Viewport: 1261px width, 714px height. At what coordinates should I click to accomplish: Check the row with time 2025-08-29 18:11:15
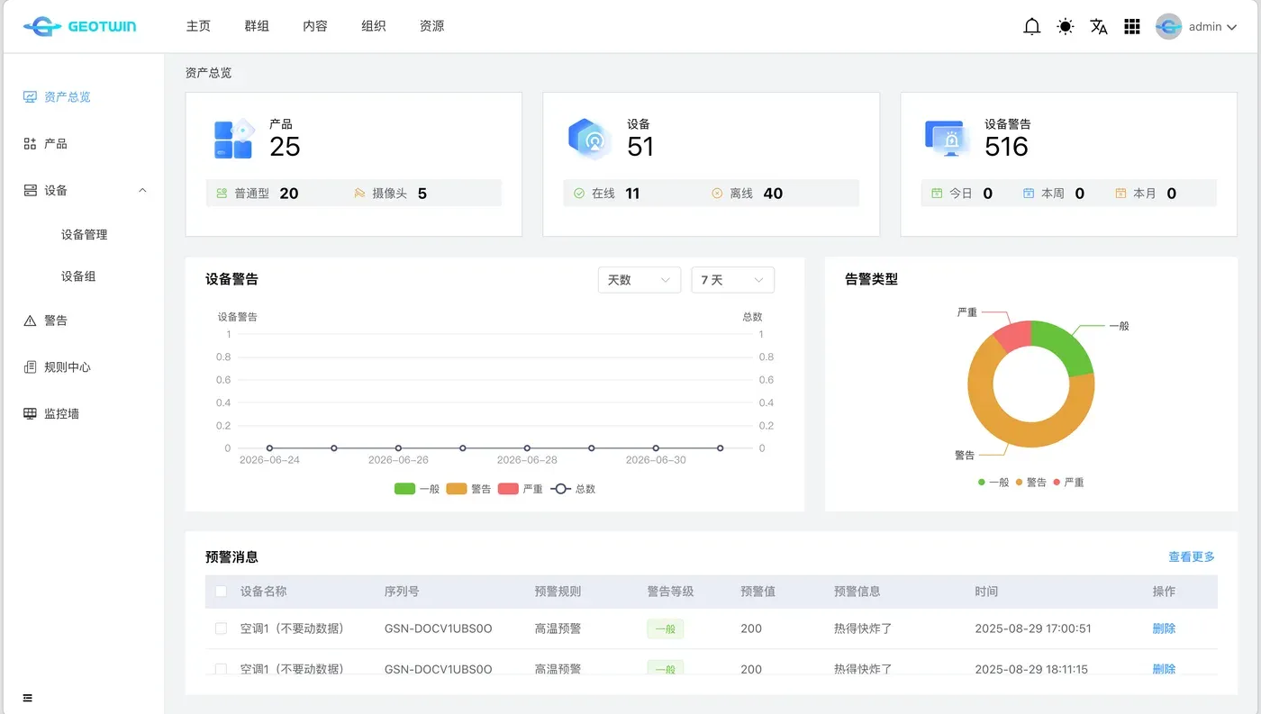tap(221, 669)
